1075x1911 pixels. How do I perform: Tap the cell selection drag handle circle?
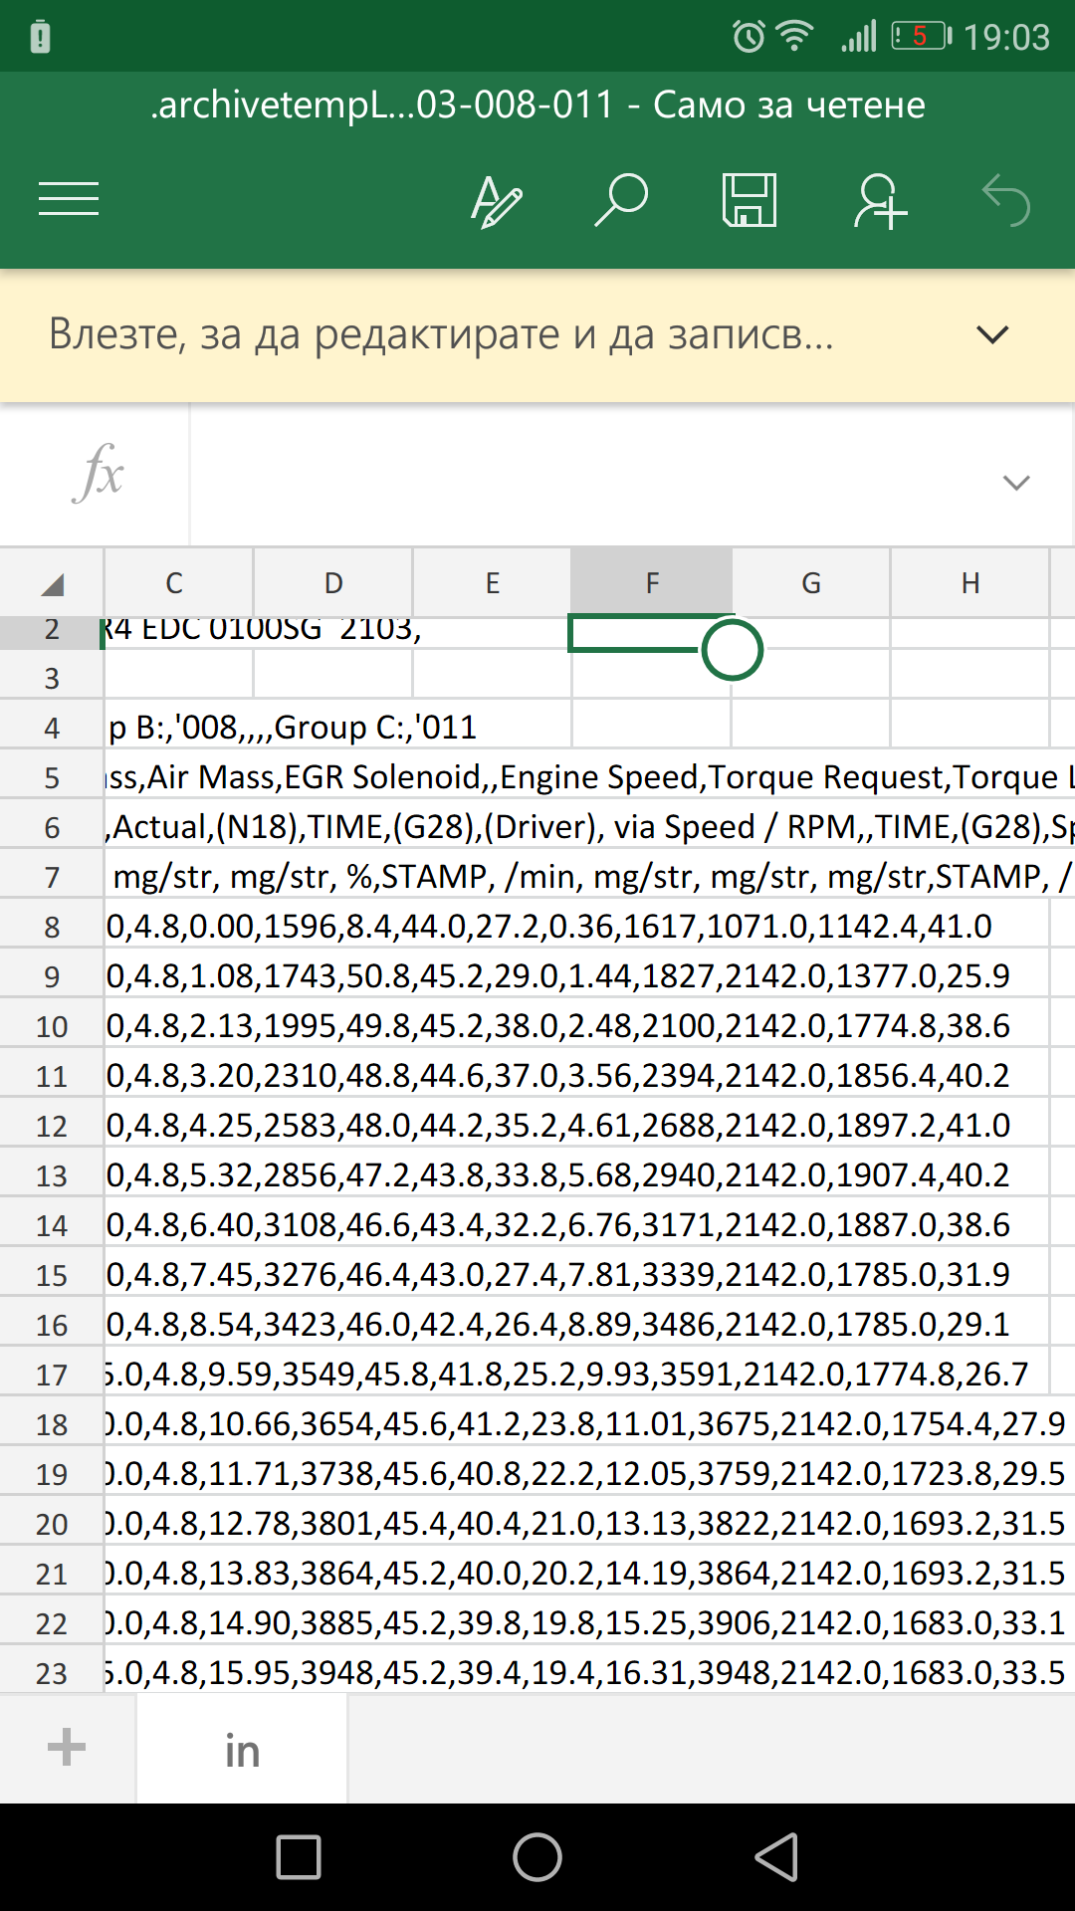(732, 650)
